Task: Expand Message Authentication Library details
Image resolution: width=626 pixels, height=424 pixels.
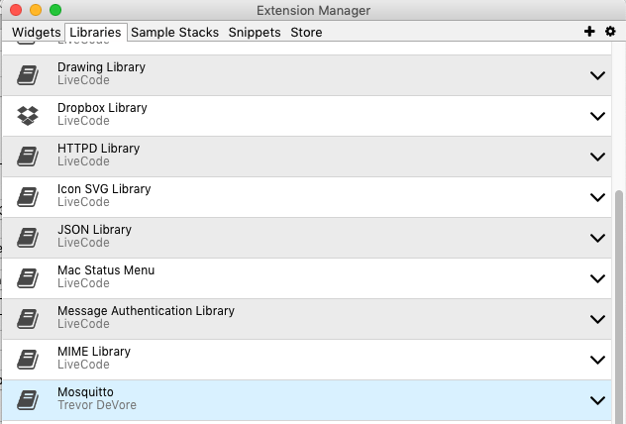Action: [597, 319]
